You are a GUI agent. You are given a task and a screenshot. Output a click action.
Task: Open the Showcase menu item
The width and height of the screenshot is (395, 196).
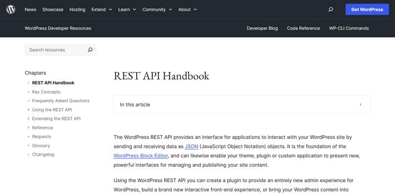tap(53, 9)
